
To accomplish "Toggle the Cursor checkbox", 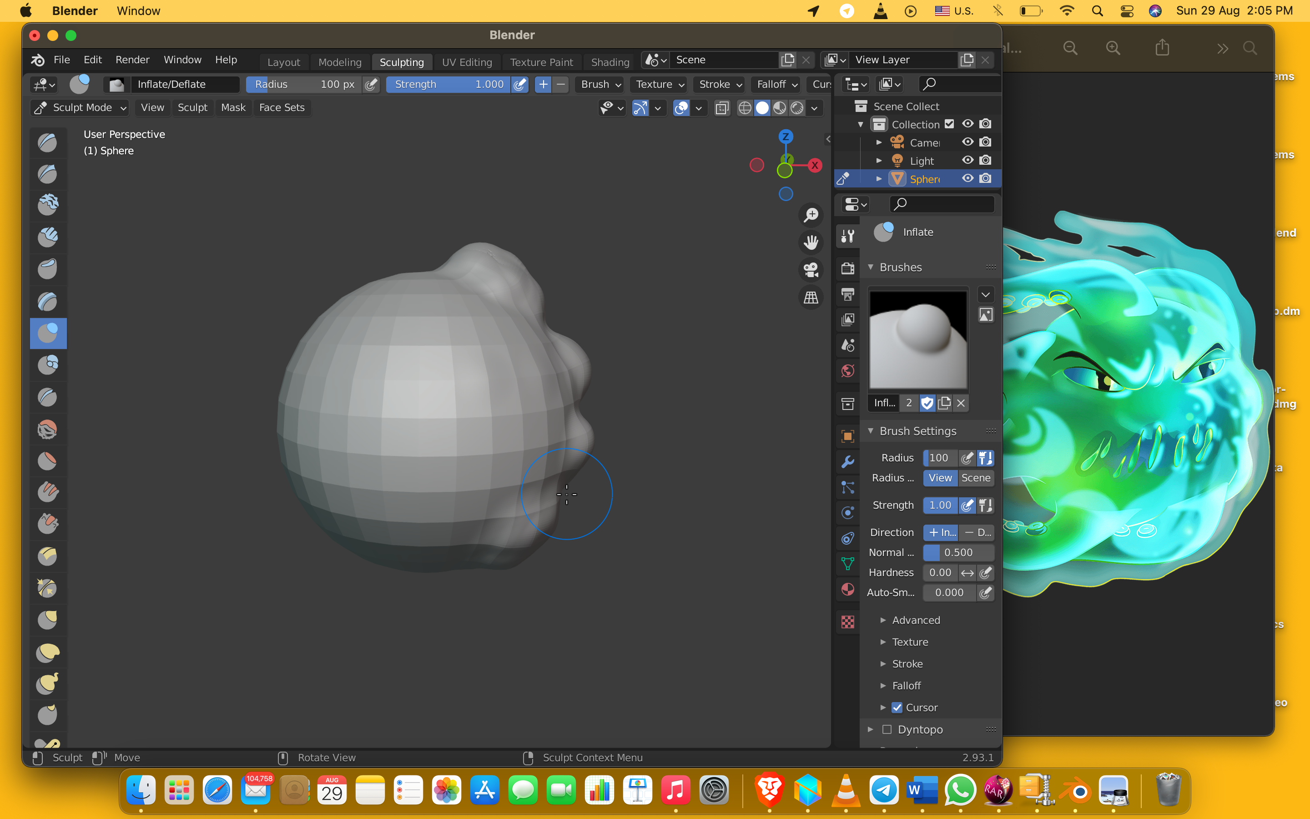I will click(x=897, y=708).
